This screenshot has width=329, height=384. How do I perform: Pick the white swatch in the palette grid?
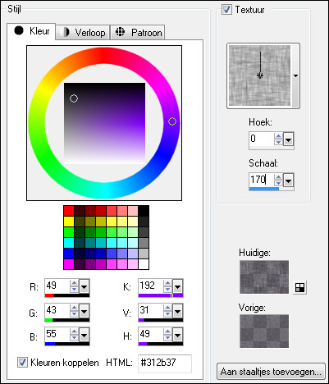144,264
